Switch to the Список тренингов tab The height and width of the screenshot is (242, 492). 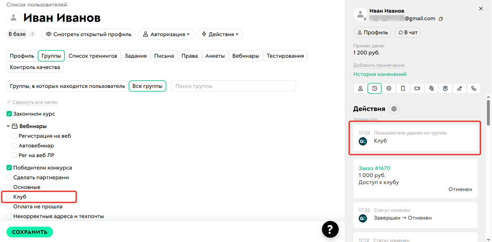pyautogui.click(x=93, y=56)
